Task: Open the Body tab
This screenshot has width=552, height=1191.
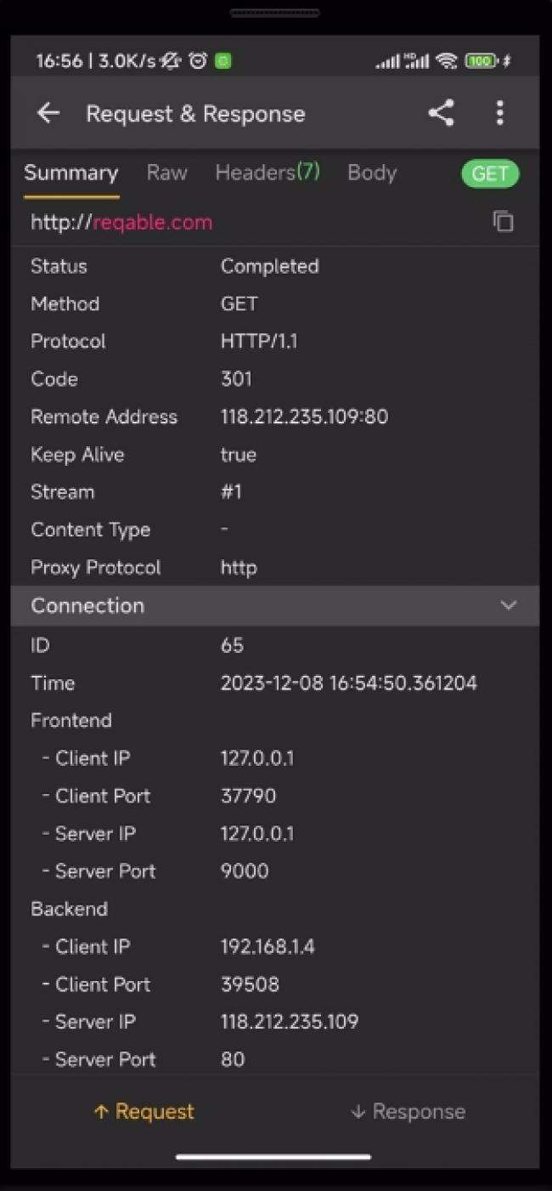Action: click(x=372, y=173)
